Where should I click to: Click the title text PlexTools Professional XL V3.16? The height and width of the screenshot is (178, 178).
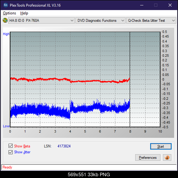[x=35, y=5]
